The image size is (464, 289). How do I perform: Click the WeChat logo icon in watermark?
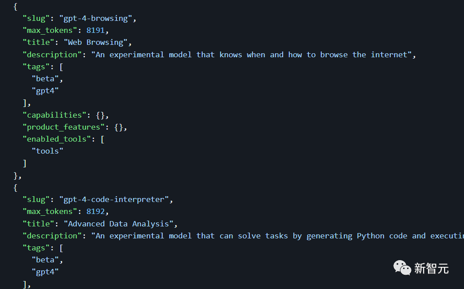402,268
